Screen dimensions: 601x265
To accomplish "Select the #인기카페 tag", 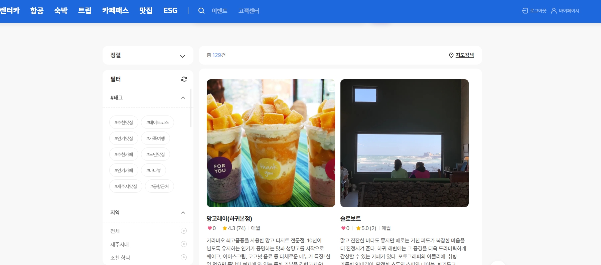I will click(x=124, y=170).
